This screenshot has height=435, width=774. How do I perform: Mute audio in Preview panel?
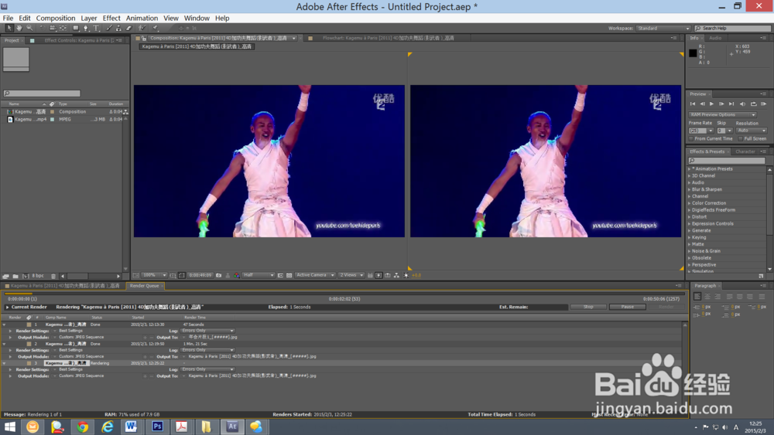(742, 104)
